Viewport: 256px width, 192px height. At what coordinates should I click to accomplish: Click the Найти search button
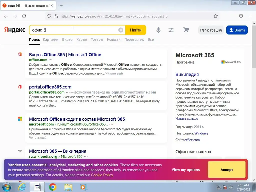tap(136, 30)
